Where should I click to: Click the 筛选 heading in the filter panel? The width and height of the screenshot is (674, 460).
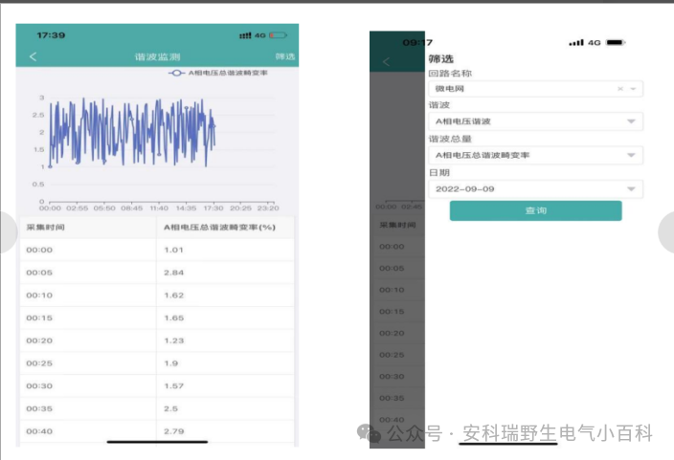pos(441,59)
